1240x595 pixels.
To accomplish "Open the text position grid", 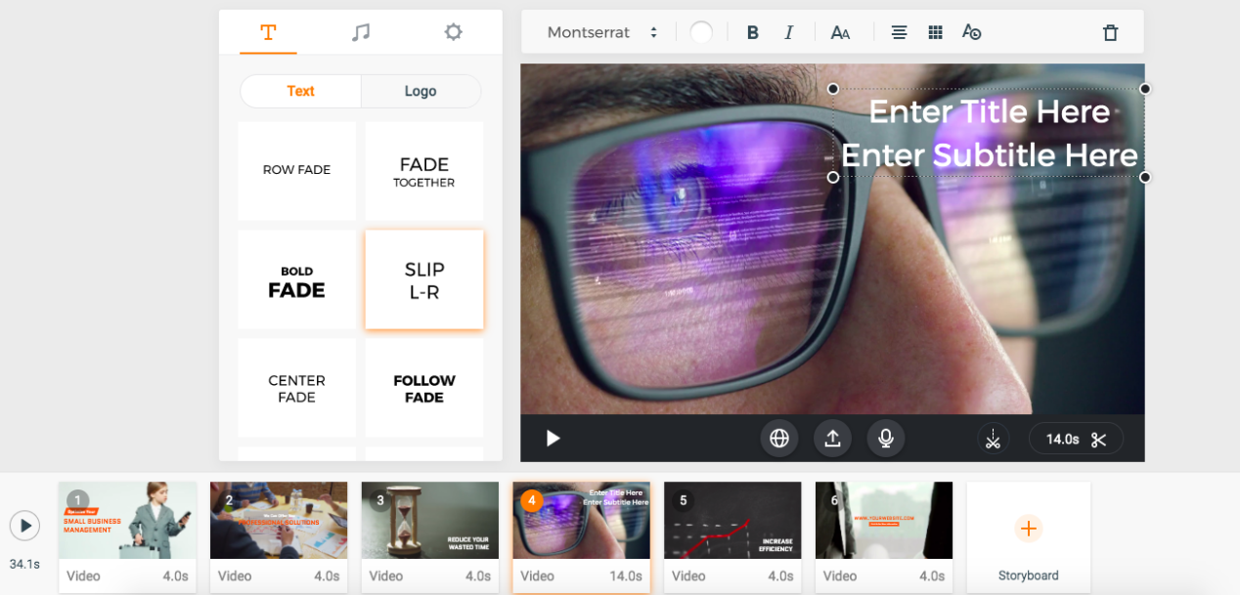I will click(x=935, y=32).
